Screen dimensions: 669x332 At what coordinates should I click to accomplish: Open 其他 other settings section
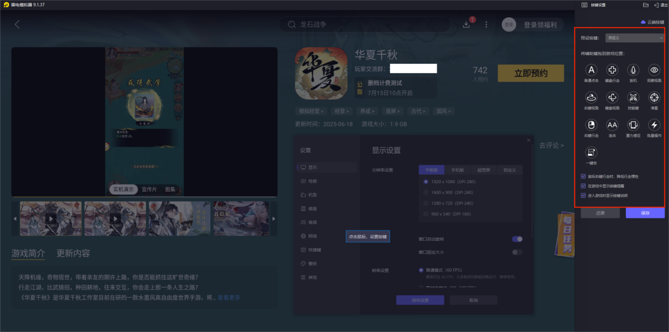(327, 277)
